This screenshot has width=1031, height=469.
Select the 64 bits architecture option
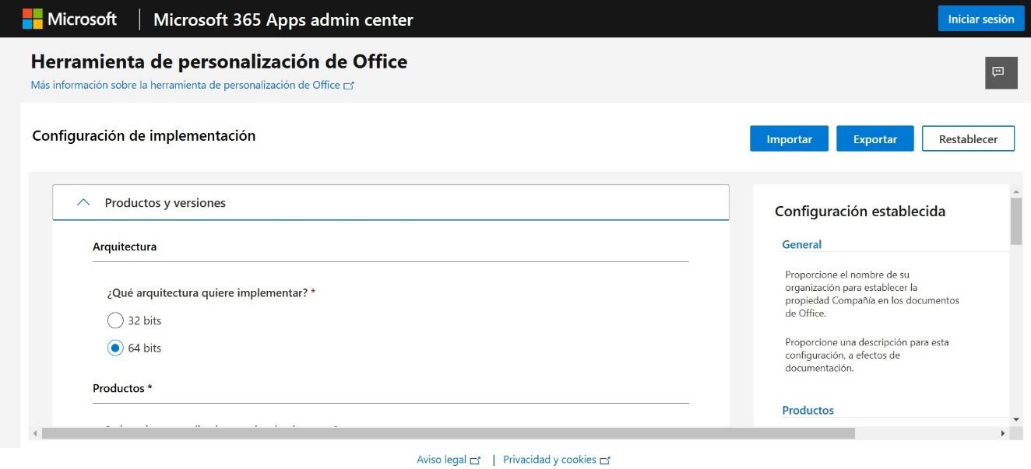115,348
